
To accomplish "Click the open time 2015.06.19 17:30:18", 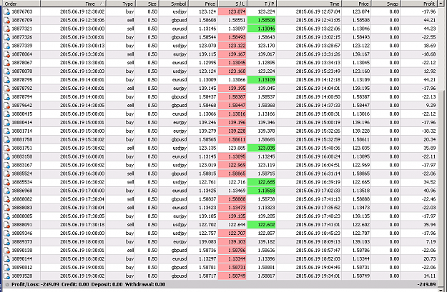I will click(82, 225).
